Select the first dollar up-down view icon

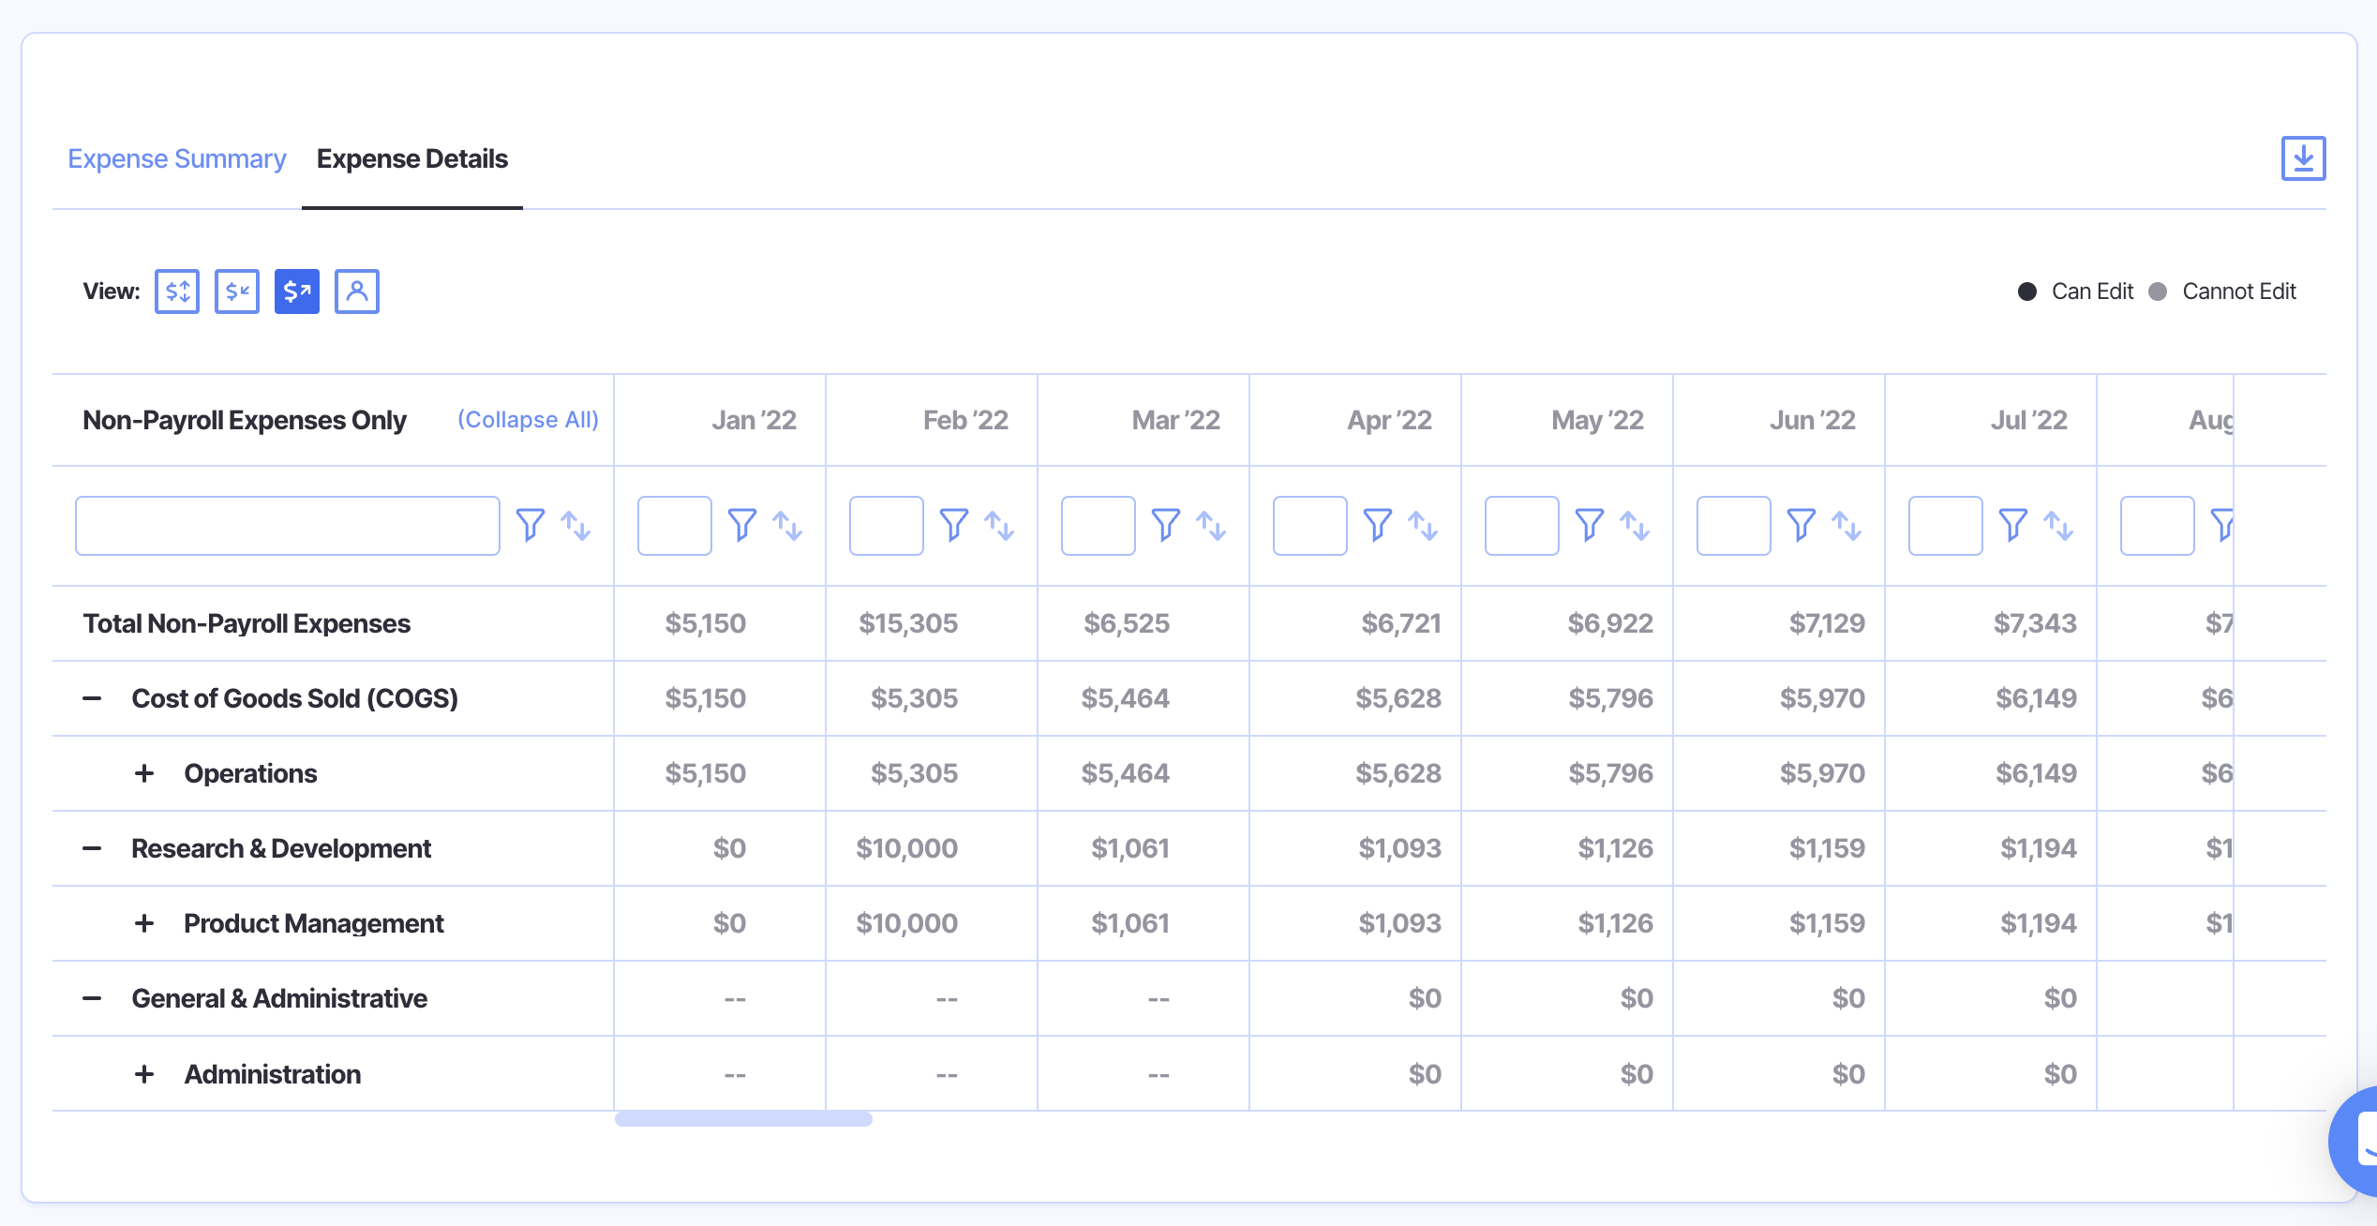tap(177, 292)
